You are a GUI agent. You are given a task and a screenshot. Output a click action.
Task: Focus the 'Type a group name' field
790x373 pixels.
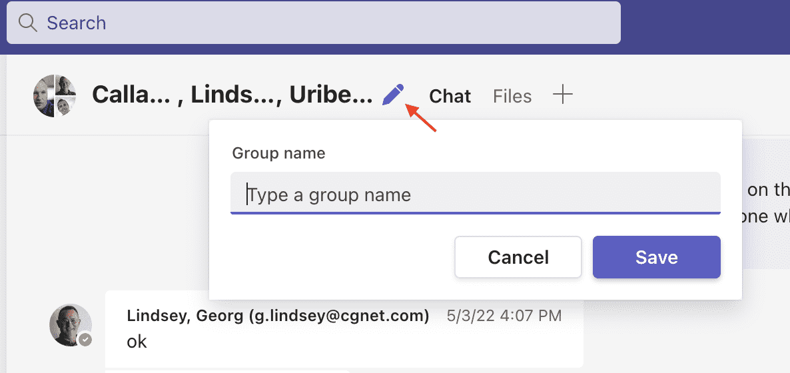[475, 194]
